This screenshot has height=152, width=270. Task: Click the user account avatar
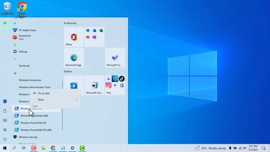point(5,101)
